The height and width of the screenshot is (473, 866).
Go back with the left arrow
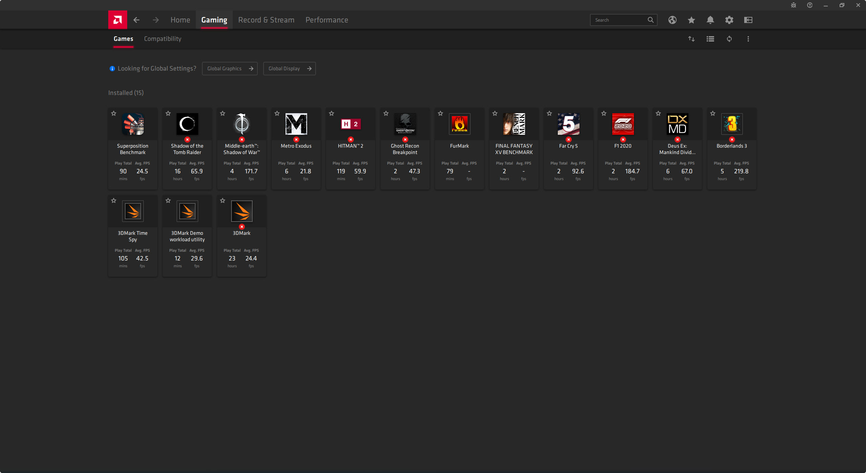click(136, 20)
